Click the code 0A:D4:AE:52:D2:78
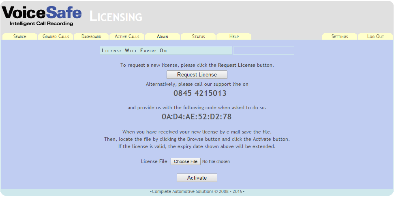Image resolution: width=394 pixels, height=197 pixels. point(197,117)
